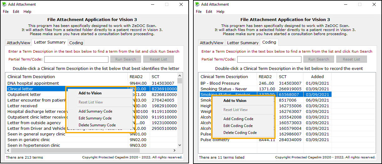Pick Delete Summary Code from the context menu
Image resolution: width=382 pixels, height=164 pixels.
(97, 125)
